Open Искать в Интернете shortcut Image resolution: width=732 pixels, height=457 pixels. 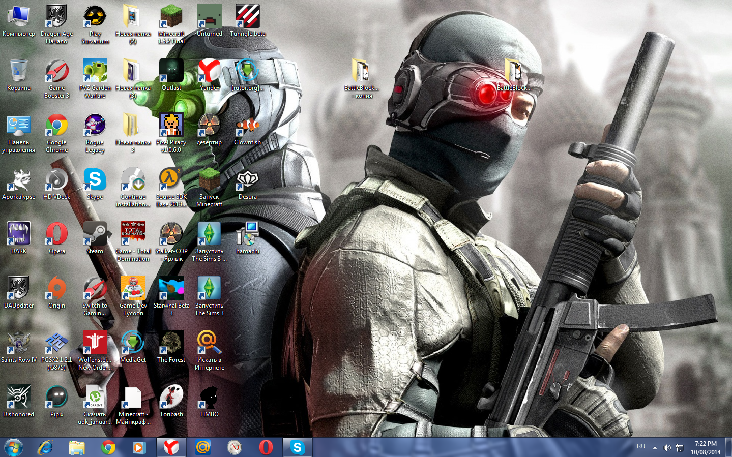(x=210, y=350)
